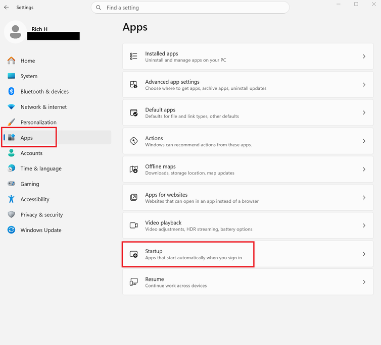This screenshot has height=345, width=381.
Task: Click the Apps icon in sidebar
Action: pos(11,137)
